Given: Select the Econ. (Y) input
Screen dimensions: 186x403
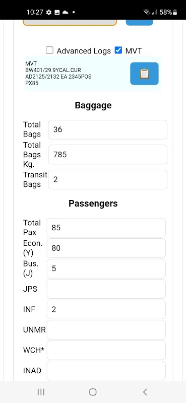Looking at the screenshot, I should 106,248.
